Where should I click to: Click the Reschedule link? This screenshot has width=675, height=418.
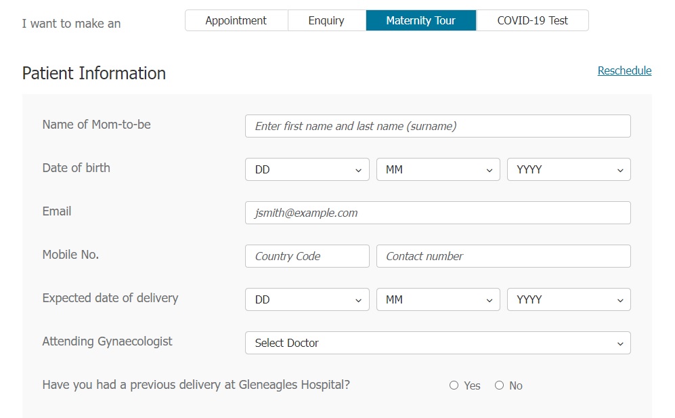[x=624, y=70]
